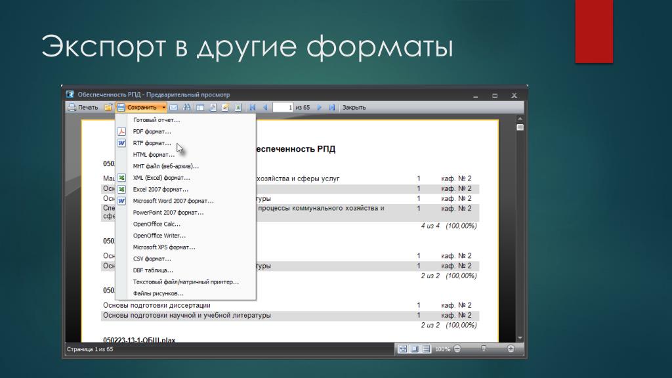Open a saved report with the folder icon
Viewport: 672px width, 378px height.
pos(108,108)
